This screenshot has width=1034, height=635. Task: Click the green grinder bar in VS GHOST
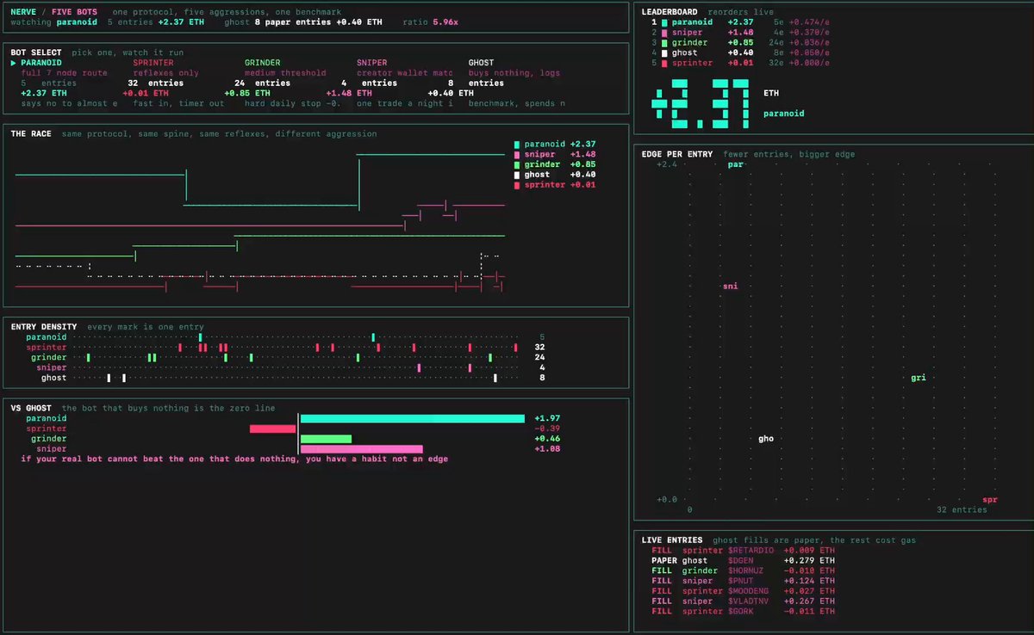tap(326, 439)
